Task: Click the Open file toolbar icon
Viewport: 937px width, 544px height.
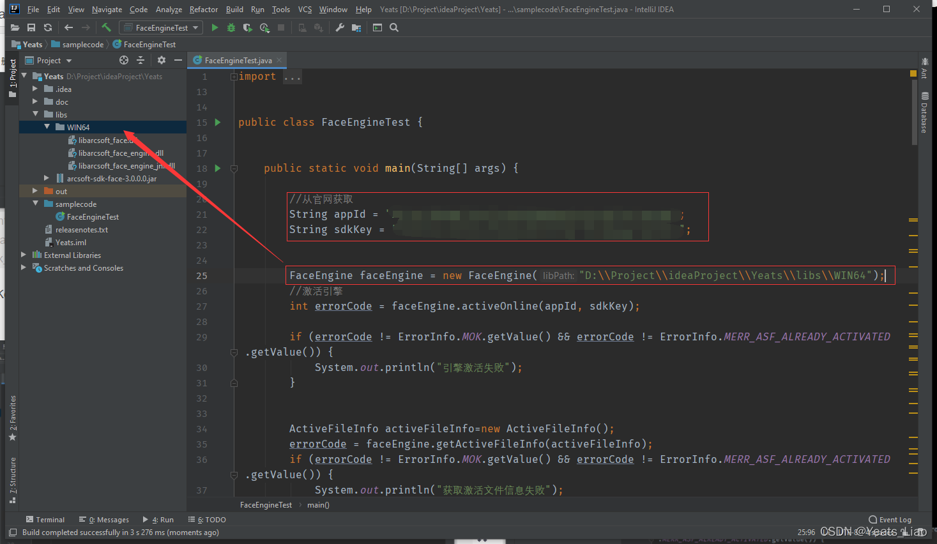Action: (x=15, y=27)
